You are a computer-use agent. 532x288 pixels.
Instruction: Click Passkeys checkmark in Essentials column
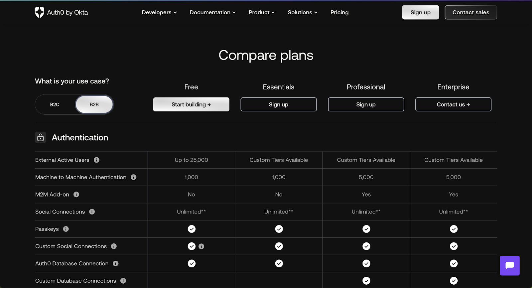pos(279,229)
